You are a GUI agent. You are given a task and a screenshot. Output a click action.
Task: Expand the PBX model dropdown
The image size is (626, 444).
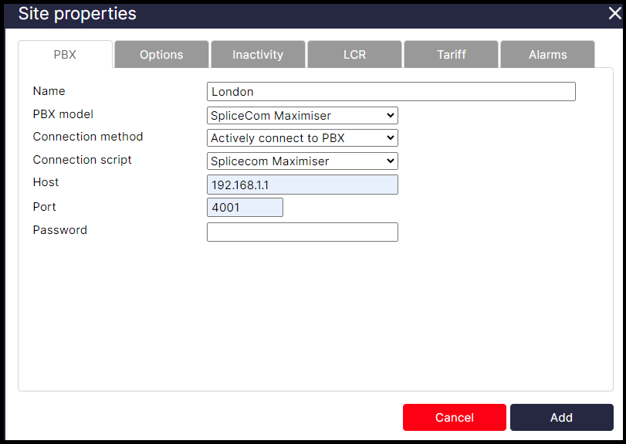[302, 116]
